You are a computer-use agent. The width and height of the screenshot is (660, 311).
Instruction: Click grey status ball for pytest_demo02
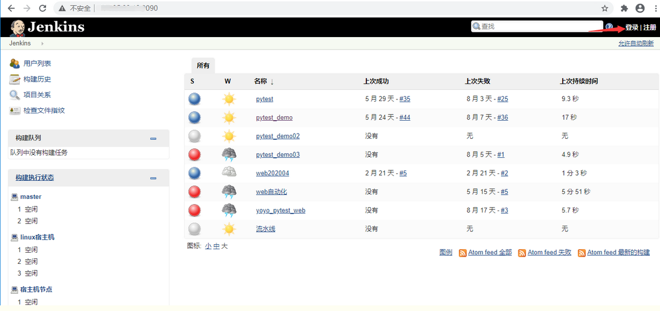point(194,136)
